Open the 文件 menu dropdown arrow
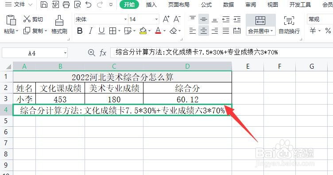Image resolution: width=333 pixels, height=175 pixels. click(31, 4)
